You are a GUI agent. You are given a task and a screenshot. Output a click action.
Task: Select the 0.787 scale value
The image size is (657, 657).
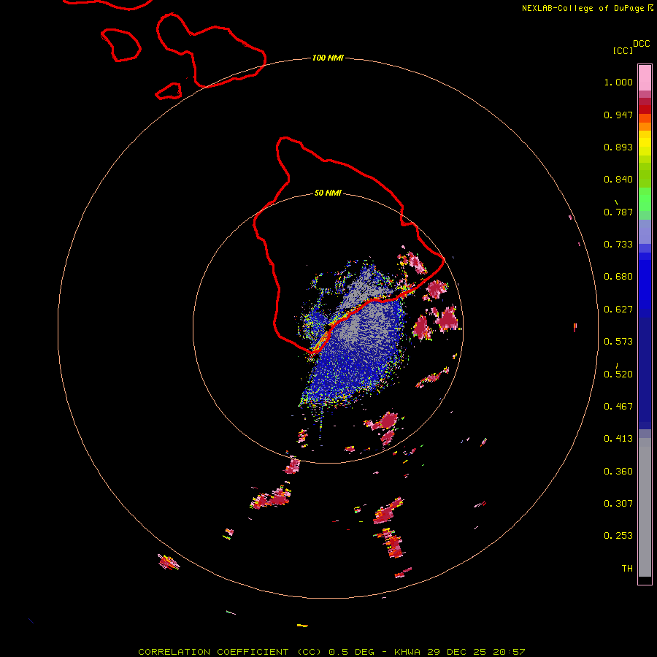point(618,212)
